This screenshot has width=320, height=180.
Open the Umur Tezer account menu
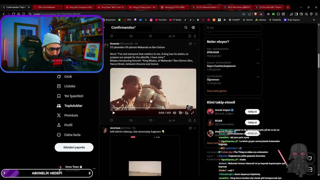click(x=76, y=168)
